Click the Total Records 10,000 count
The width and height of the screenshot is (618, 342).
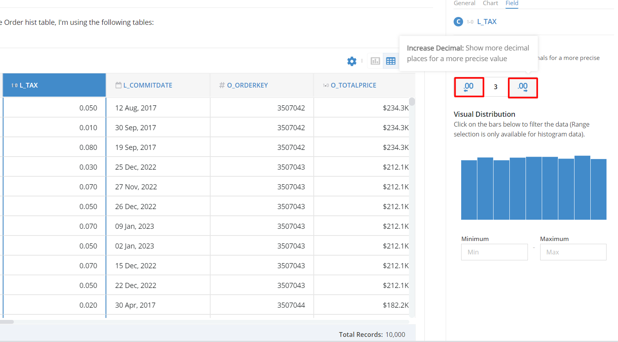coord(395,335)
